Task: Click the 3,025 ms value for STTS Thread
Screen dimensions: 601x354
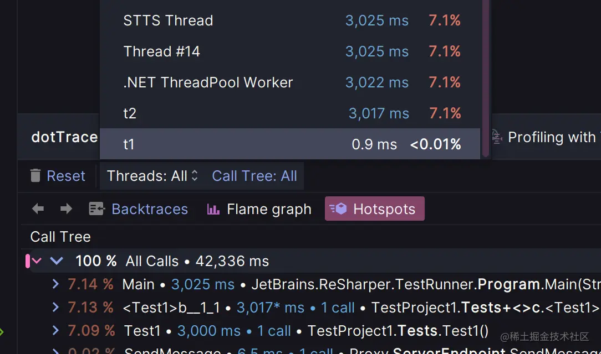Action: tap(377, 20)
